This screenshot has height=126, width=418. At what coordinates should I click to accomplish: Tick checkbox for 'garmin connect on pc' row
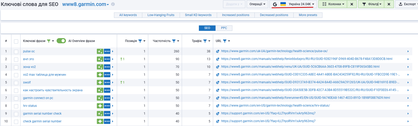[x=16, y=99]
